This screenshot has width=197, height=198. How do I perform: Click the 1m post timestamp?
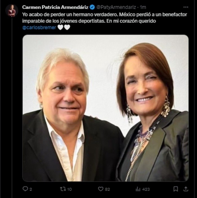pyautogui.click(x=143, y=7)
